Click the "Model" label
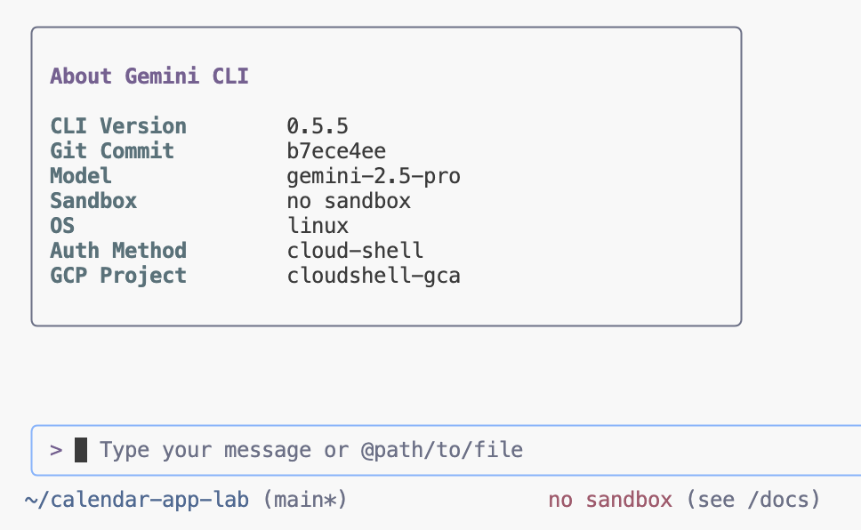Image resolution: width=861 pixels, height=530 pixels. pyautogui.click(x=81, y=176)
